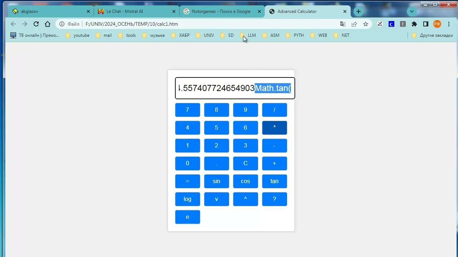Click calculator digit 1 button

tap(187, 146)
